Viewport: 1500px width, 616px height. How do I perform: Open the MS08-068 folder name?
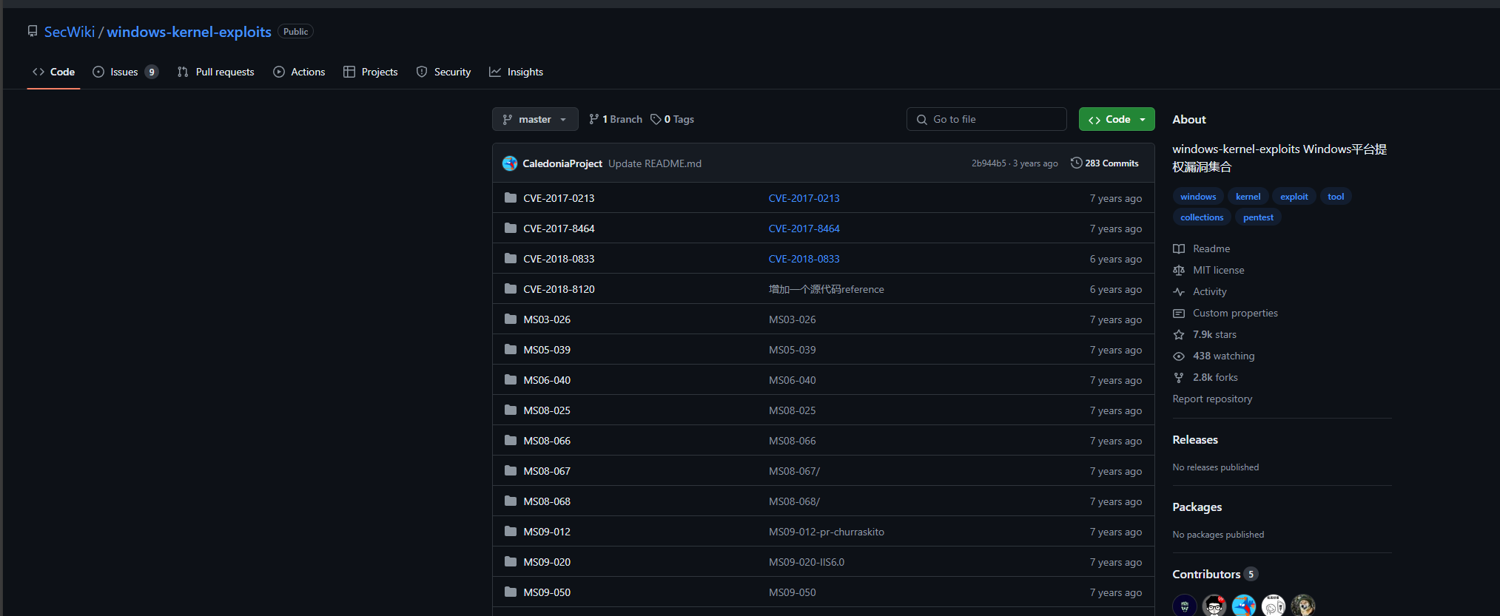[547, 501]
